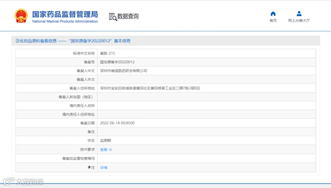Click 国家药品监督管理局 title
This screenshot has height=188, width=331.
pos(65,14)
